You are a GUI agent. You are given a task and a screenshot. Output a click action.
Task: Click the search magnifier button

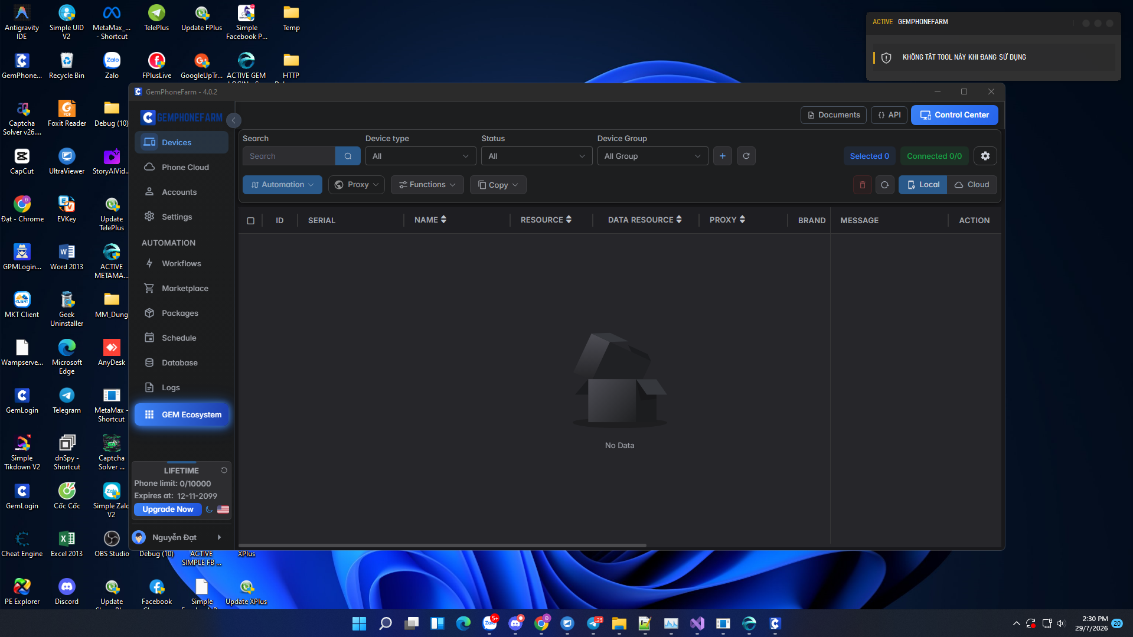coord(348,156)
